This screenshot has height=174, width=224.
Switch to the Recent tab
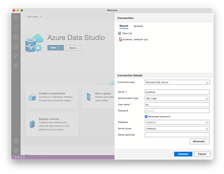point(124,26)
